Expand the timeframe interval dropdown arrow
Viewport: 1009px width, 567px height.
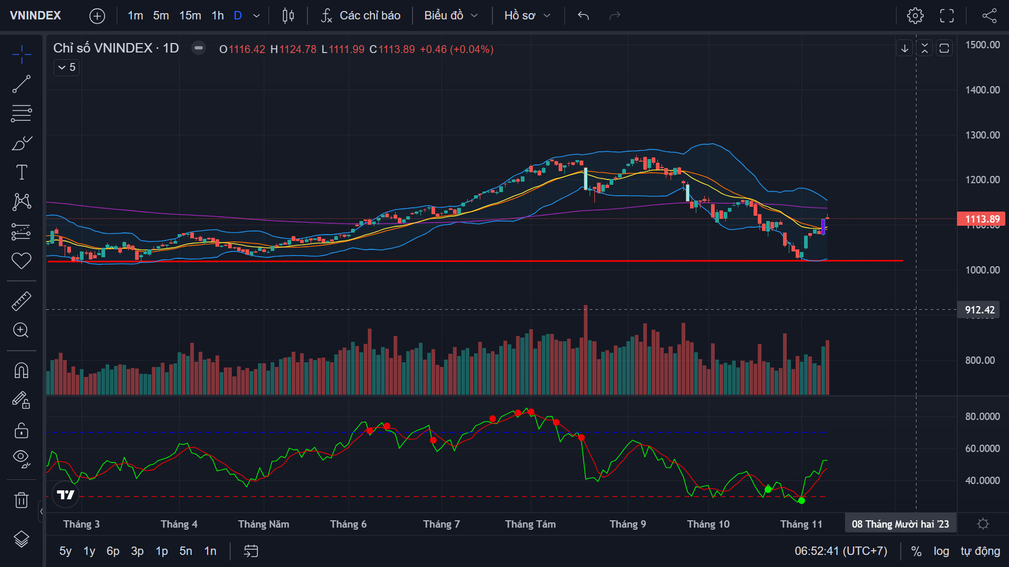tap(256, 16)
